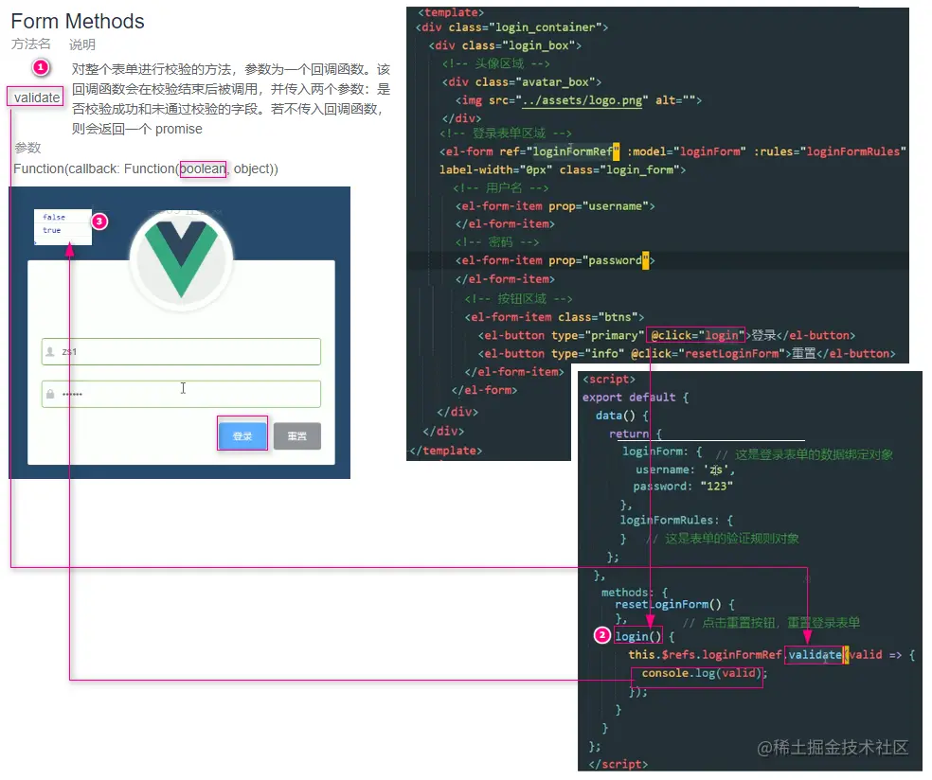Click the validate method name
The width and height of the screenshot is (932, 780).
(x=36, y=97)
